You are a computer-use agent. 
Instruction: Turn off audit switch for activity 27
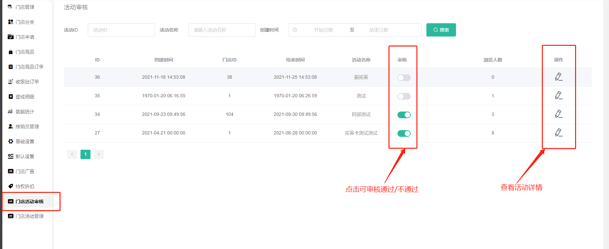click(x=404, y=133)
